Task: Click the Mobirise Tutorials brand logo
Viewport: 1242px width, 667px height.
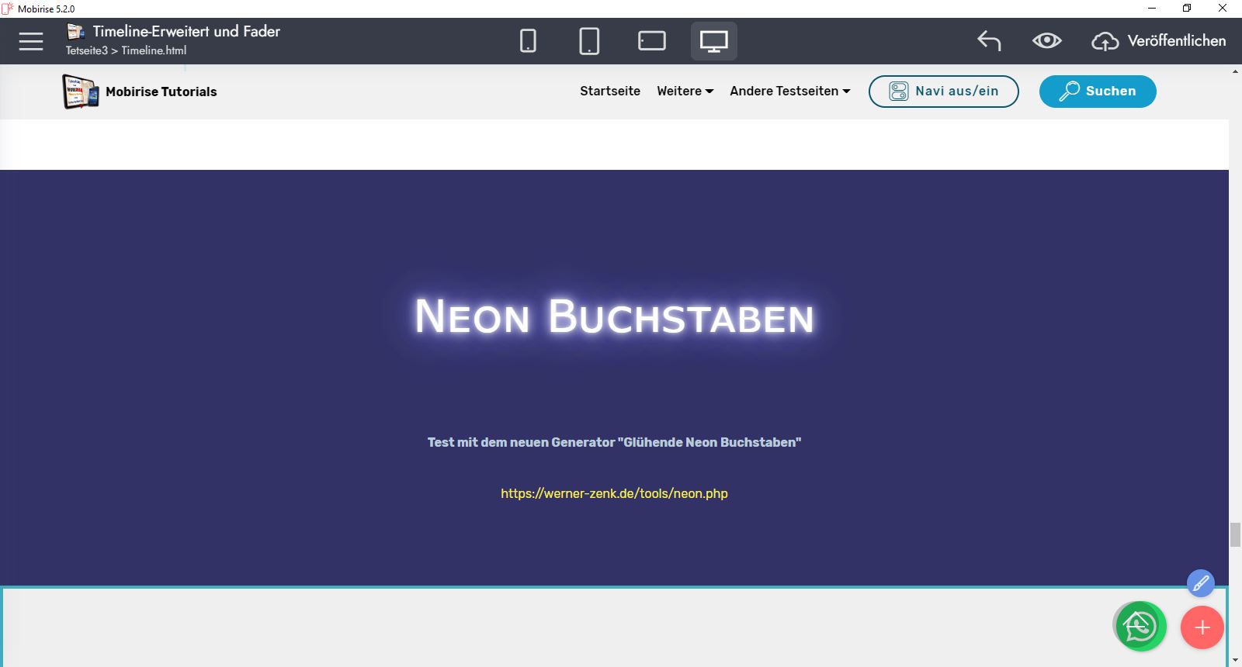Action: (81, 92)
